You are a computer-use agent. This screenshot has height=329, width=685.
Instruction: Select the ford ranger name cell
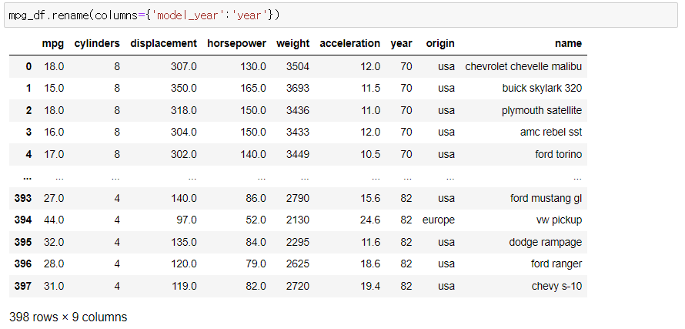(x=556, y=264)
